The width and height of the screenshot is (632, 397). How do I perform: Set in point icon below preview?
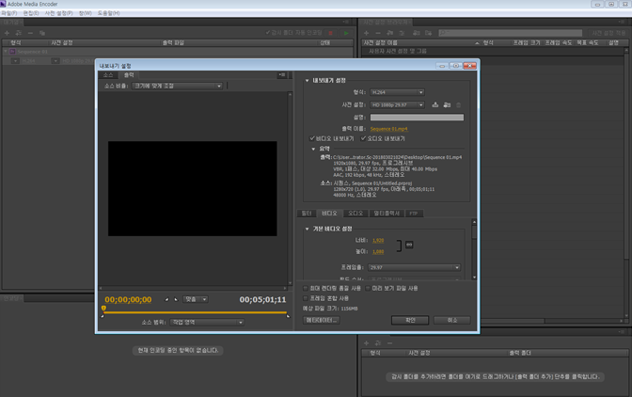tap(166, 299)
